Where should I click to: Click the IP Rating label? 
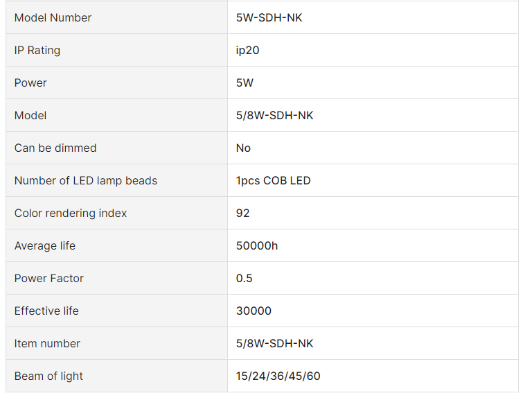[37, 51]
